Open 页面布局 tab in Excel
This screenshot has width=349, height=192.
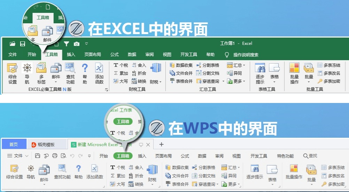pyautogui.click(x=93, y=55)
